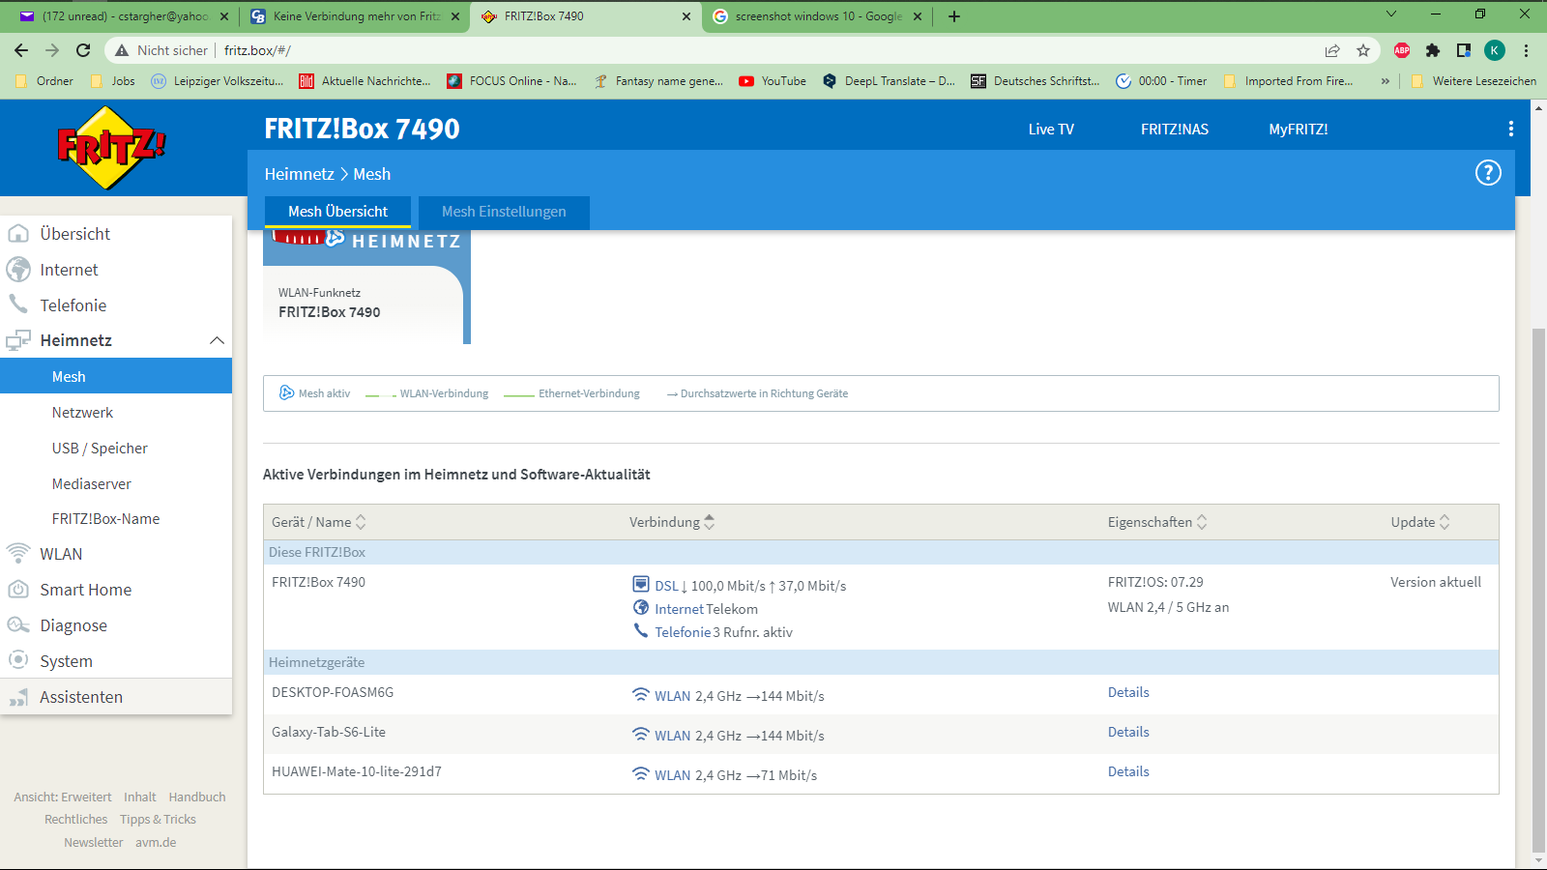Open Details for HUAWEI-Mate-10-lite-291d7
This screenshot has height=870, width=1547.
(x=1128, y=771)
